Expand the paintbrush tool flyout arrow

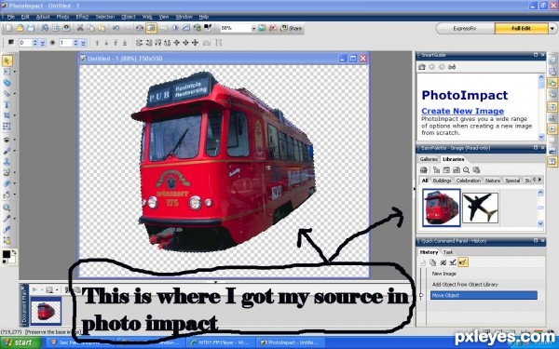coord(15,151)
